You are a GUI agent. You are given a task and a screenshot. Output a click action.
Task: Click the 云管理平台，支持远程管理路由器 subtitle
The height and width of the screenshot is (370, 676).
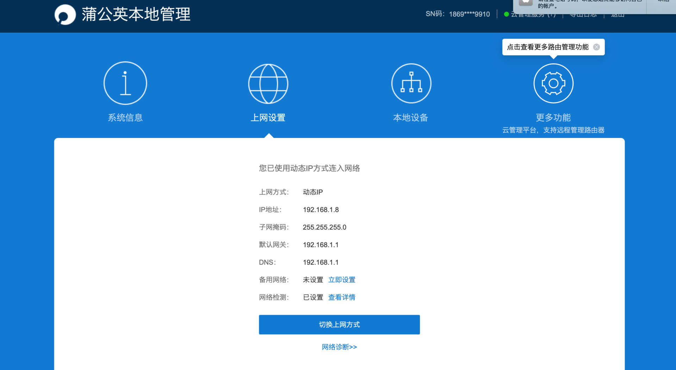click(x=553, y=130)
